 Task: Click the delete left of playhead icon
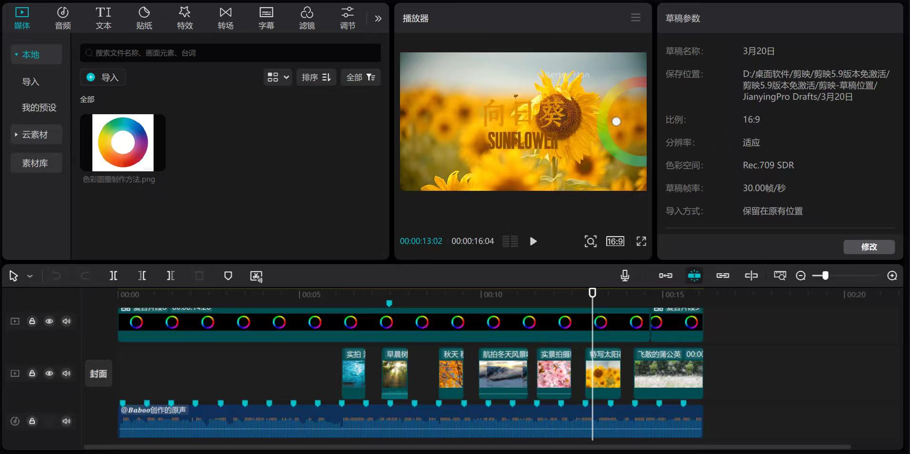(x=142, y=276)
